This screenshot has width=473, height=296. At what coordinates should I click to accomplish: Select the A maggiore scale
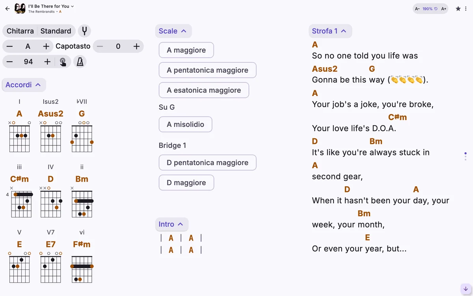186,50
